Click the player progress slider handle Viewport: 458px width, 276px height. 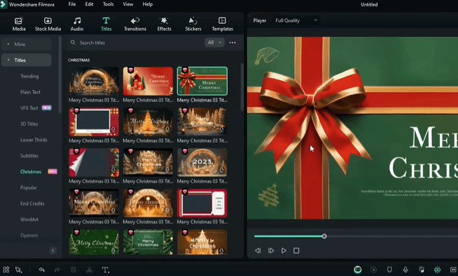point(324,236)
